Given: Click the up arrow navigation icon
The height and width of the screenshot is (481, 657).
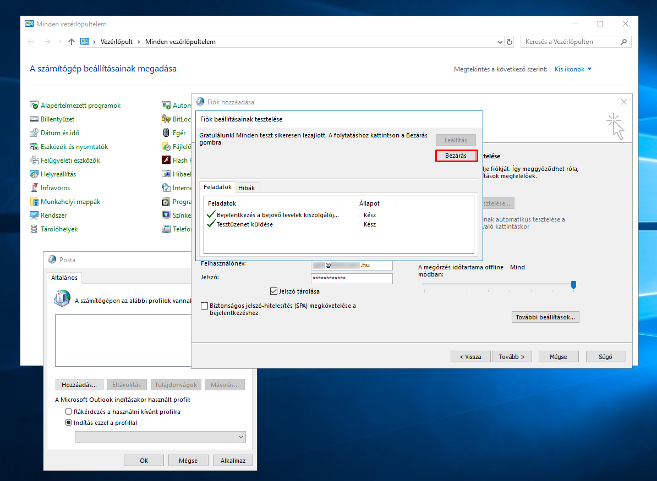Looking at the screenshot, I should 71,42.
